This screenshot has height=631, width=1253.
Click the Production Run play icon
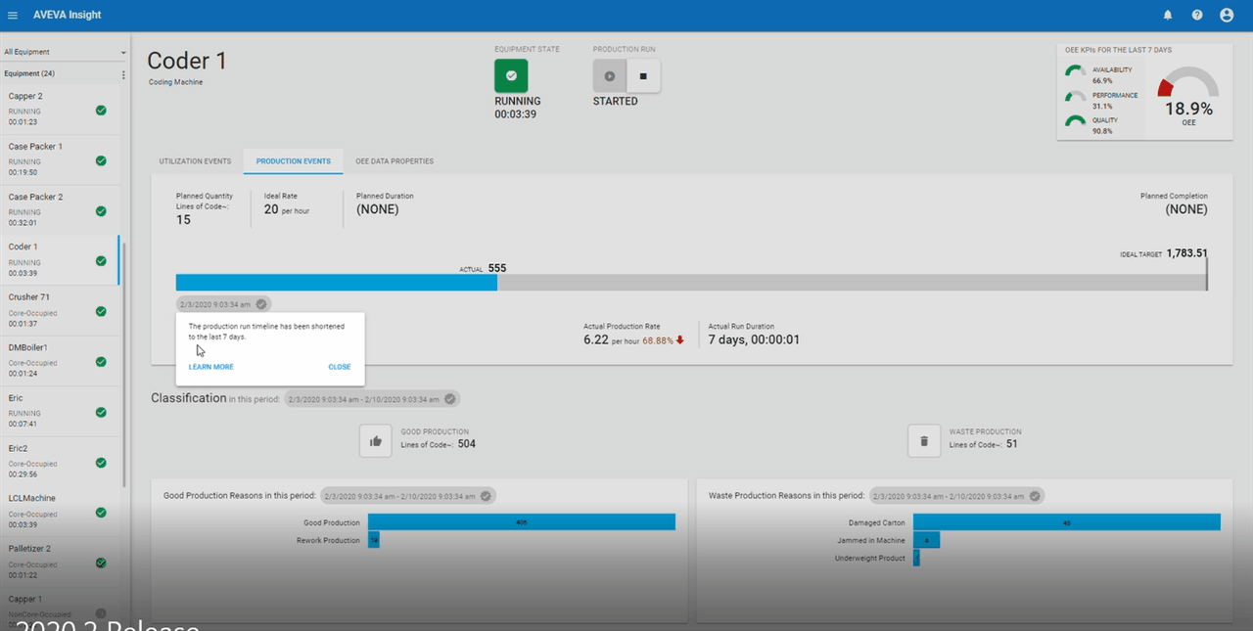(x=609, y=75)
